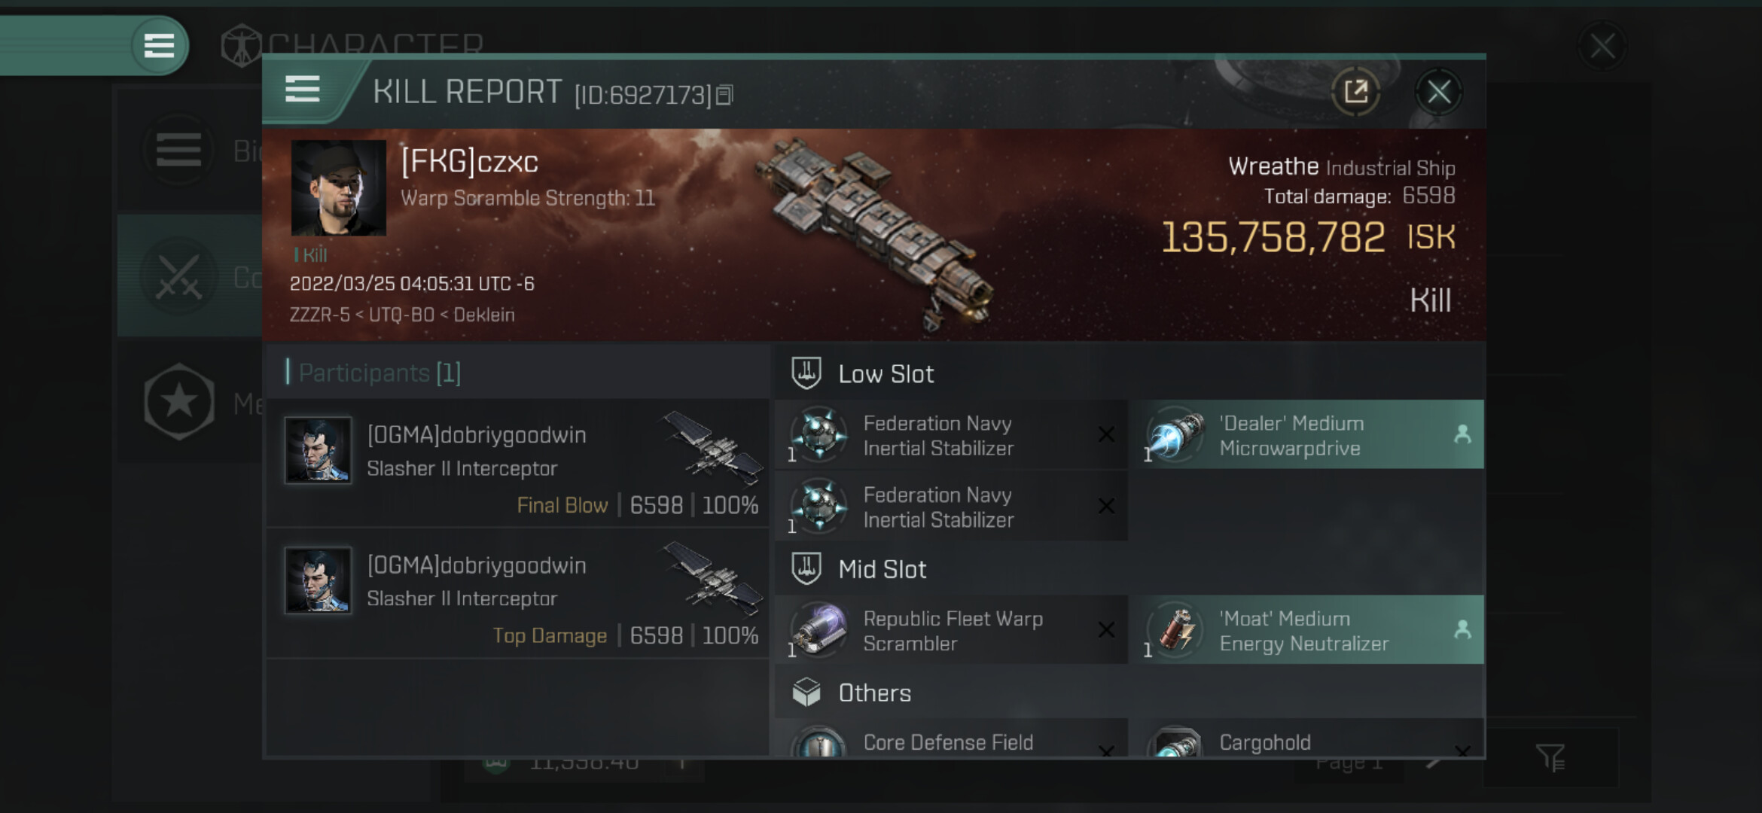Tap the first Federation Navy Inertial Stabilizer icon
The height and width of the screenshot is (813, 1762).
pos(819,434)
